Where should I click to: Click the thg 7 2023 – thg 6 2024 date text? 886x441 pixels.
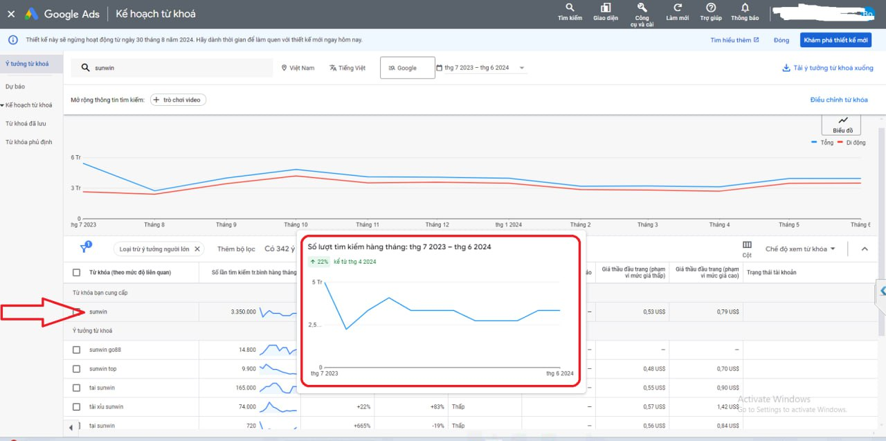477,68
